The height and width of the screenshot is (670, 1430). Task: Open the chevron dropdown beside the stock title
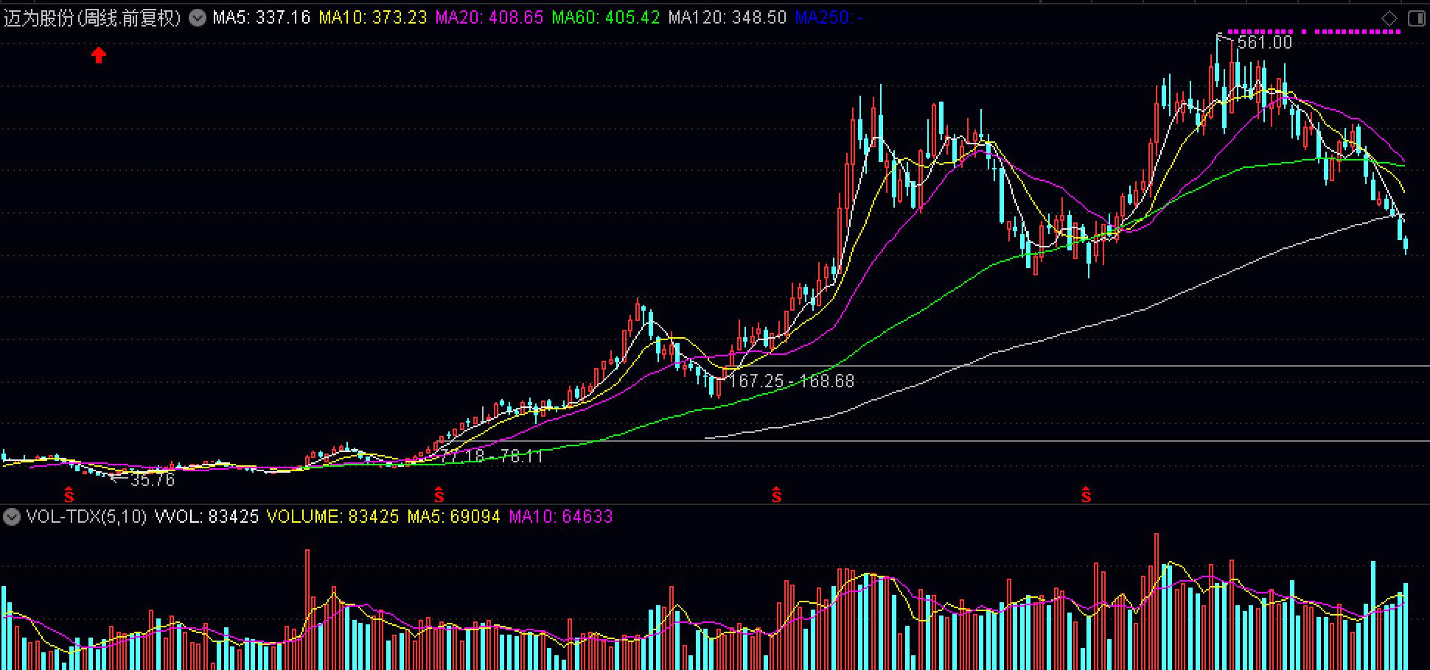coord(196,16)
